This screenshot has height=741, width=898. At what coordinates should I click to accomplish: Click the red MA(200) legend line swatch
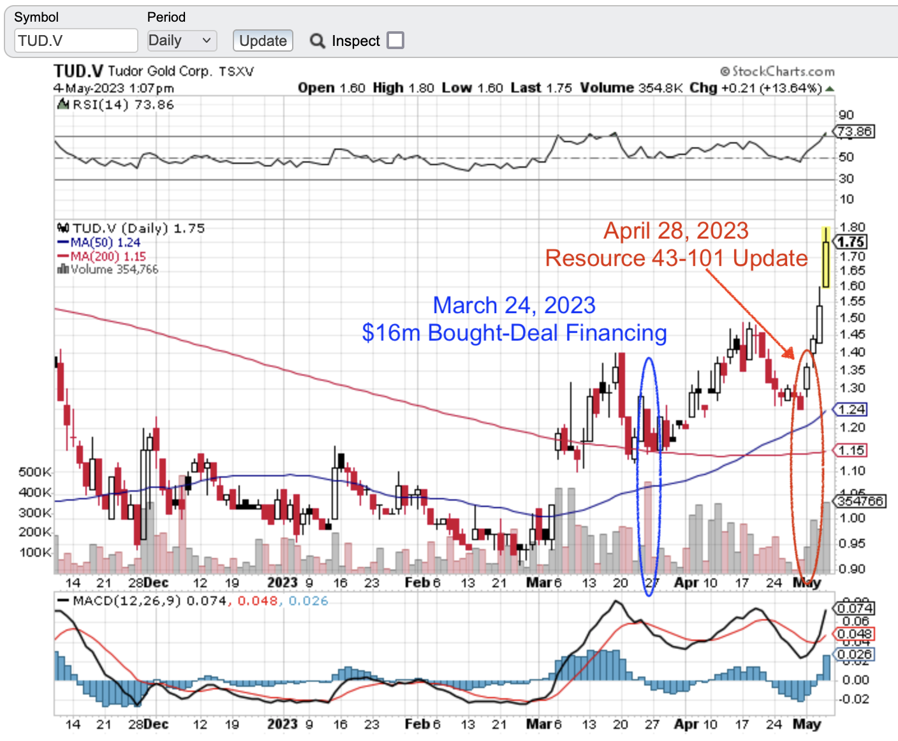(63, 256)
